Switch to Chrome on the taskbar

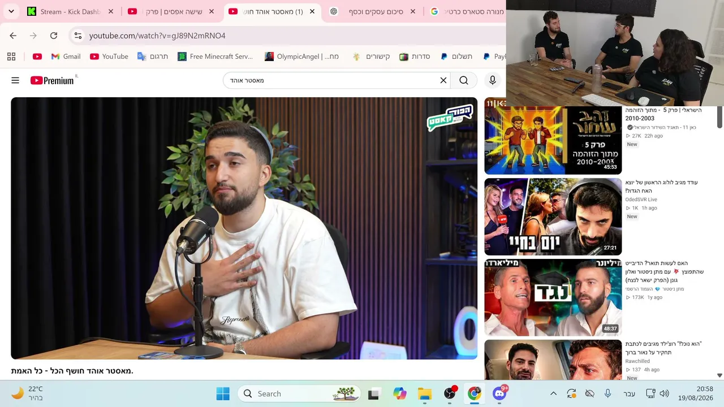pyautogui.click(x=474, y=394)
